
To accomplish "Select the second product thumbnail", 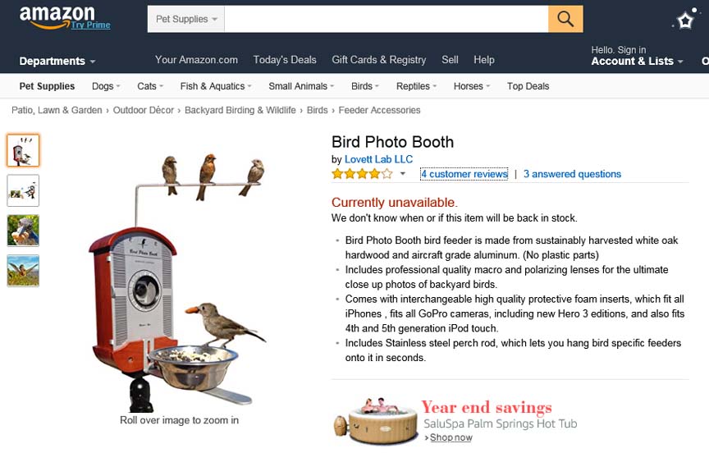I will [23, 190].
